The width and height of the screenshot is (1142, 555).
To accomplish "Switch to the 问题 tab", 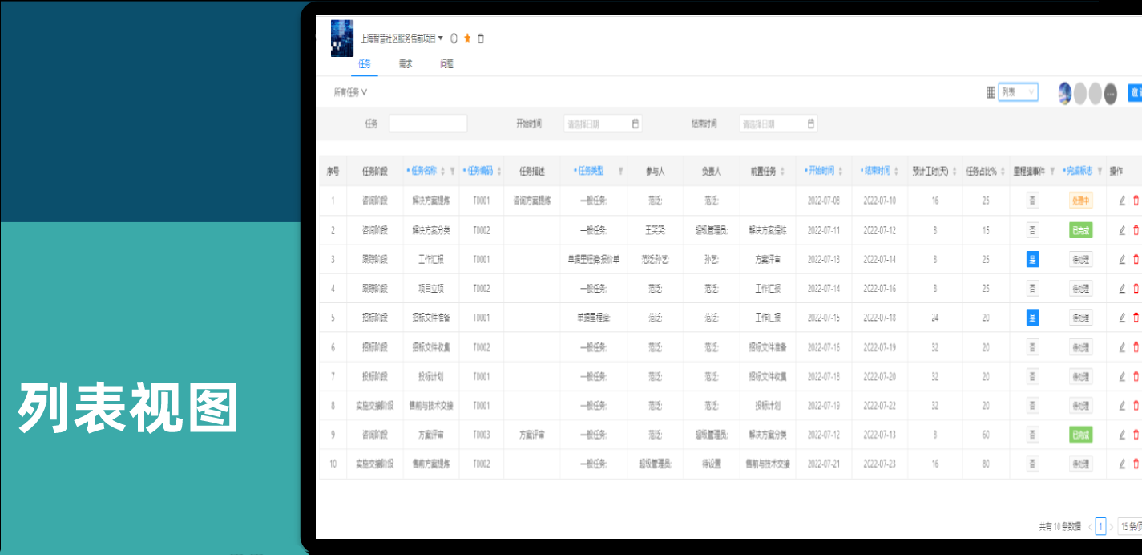I will pyautogui.click(x=446, y=64).
